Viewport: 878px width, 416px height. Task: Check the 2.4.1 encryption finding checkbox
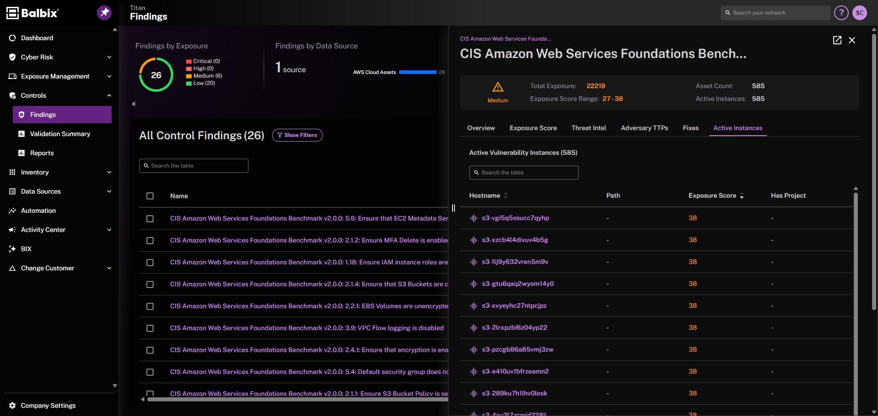150,350
